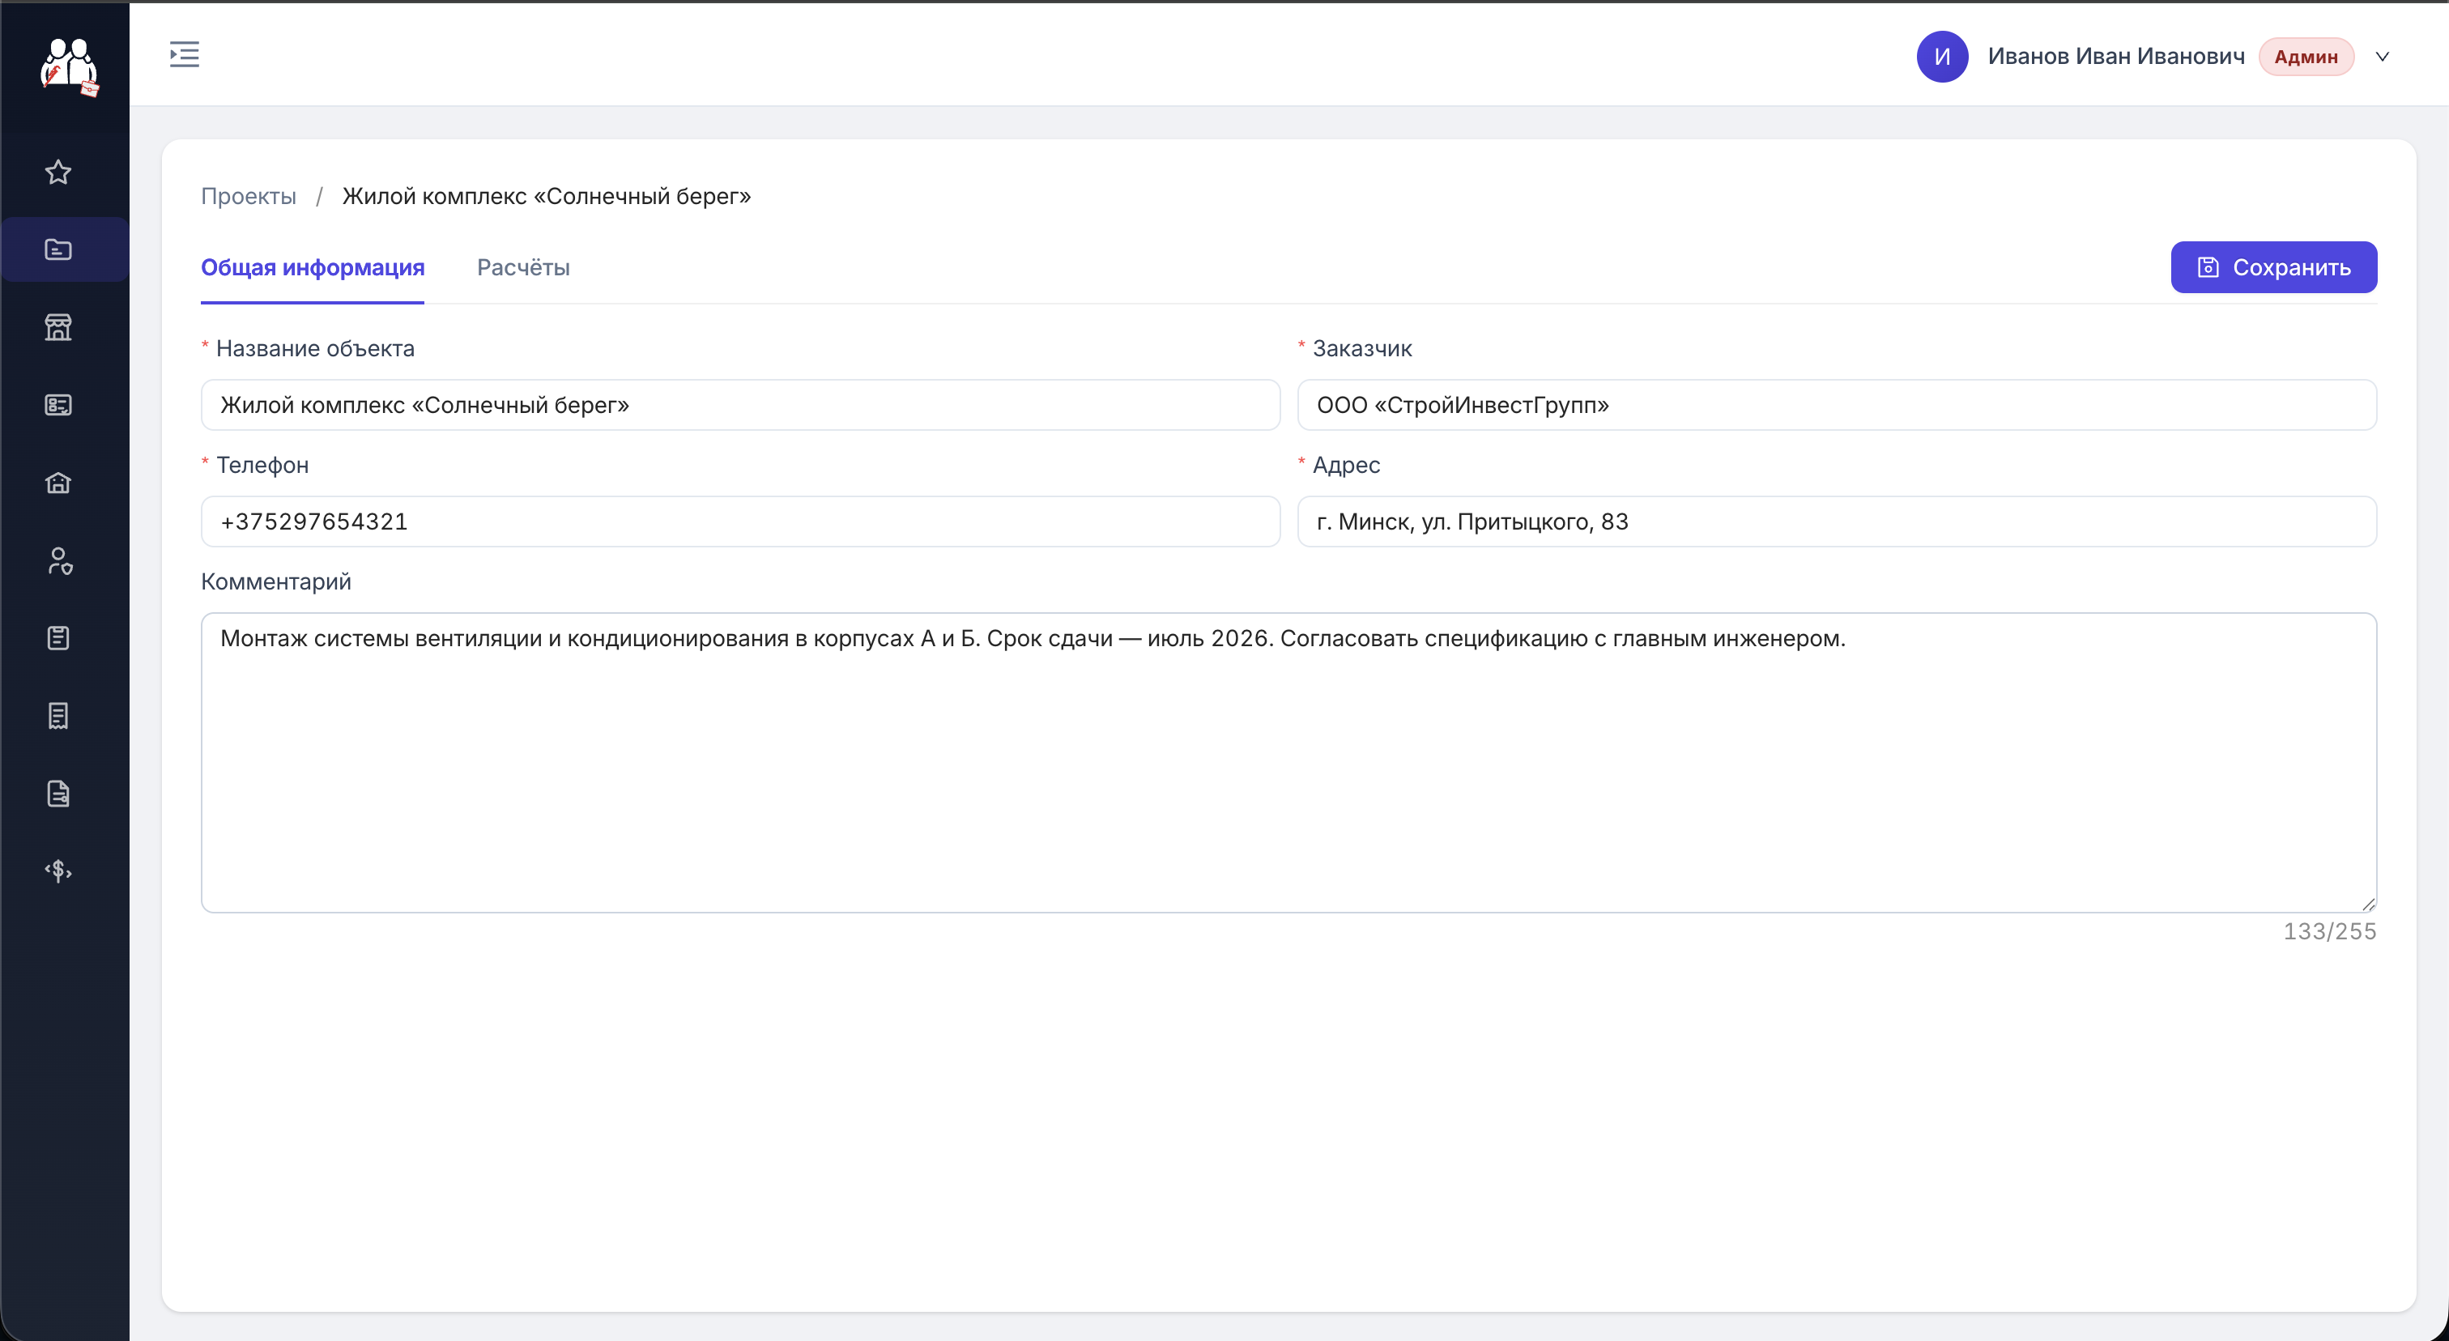The height and width of the screenshot is (1341, 2449).
Task: Click the Адрес field label
Action: click(1346, 465)
